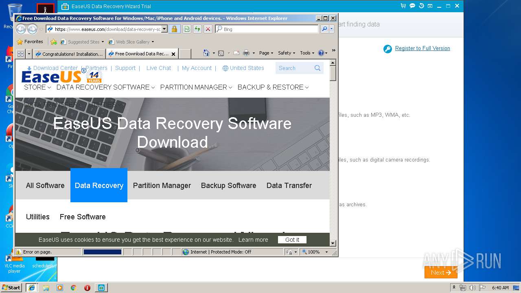The width and height of the screenshot is (521, 293).
Task: Refresh the page with the green arrows icon
Action: pyautogui.click(x=197, y=29)
